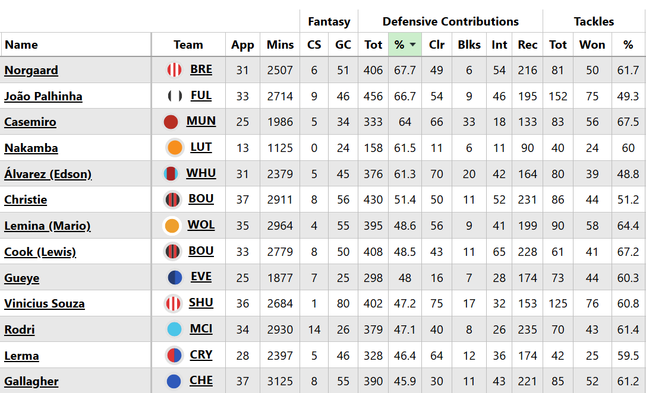646x393 pixels.
Task: Click the Manchester City light-blue badge icon
Action: point(175,329)
